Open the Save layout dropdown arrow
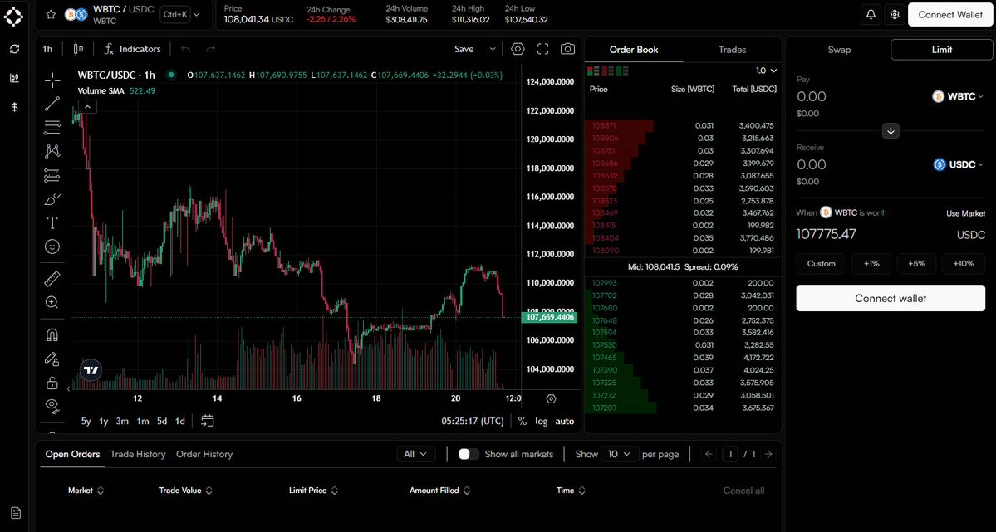 point(493,49)
